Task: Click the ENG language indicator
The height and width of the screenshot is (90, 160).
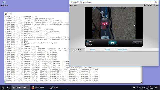Action: (143, 88)
